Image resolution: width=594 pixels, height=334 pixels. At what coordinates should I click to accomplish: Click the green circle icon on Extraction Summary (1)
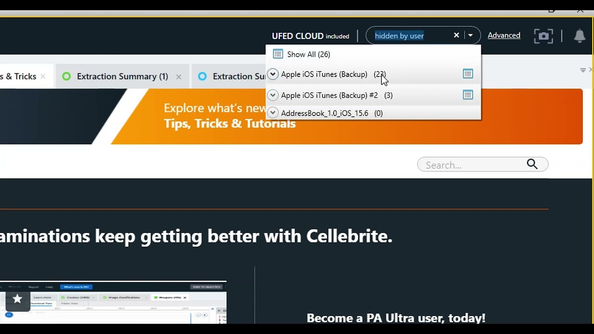point(66,77)
